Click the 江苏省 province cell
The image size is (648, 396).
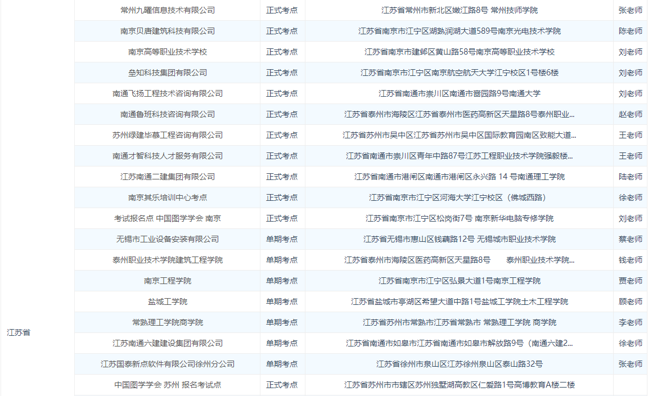pyautogui.click(x=19, y=332)
